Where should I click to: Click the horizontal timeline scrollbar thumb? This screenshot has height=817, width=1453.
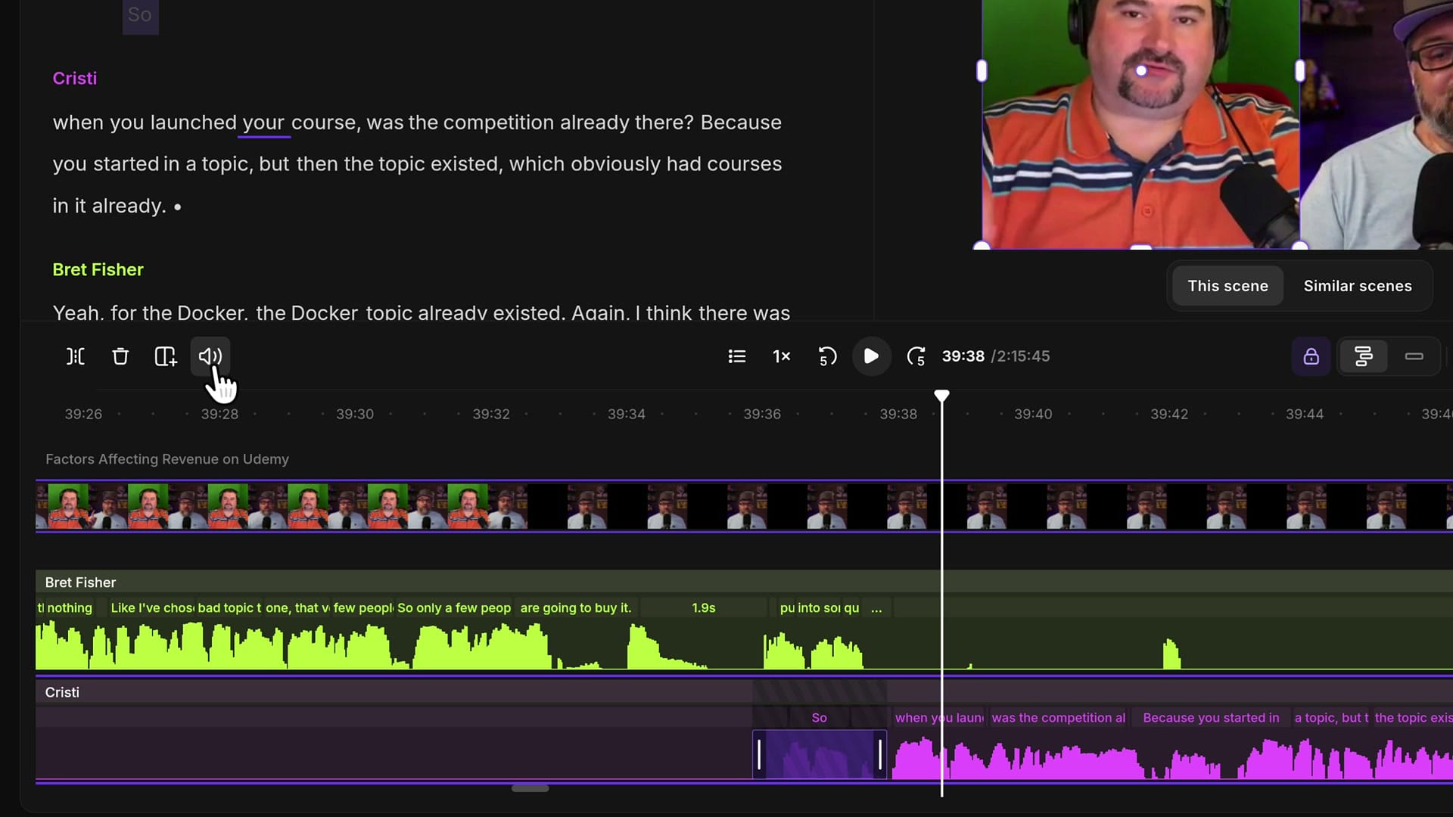tap(530, 788)
